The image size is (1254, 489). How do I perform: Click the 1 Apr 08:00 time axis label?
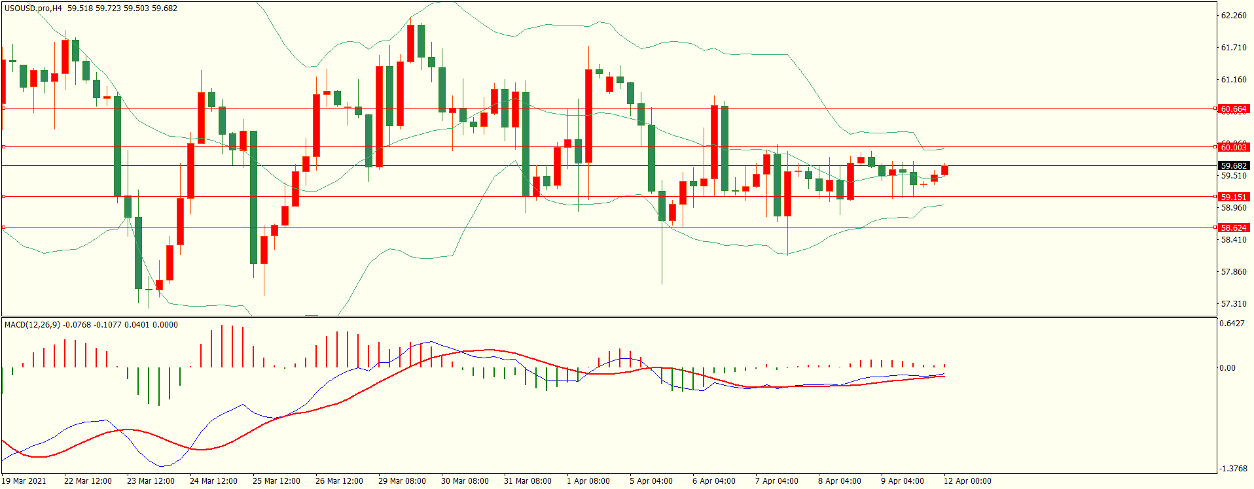pyautogui.click(x=588, y=481)
